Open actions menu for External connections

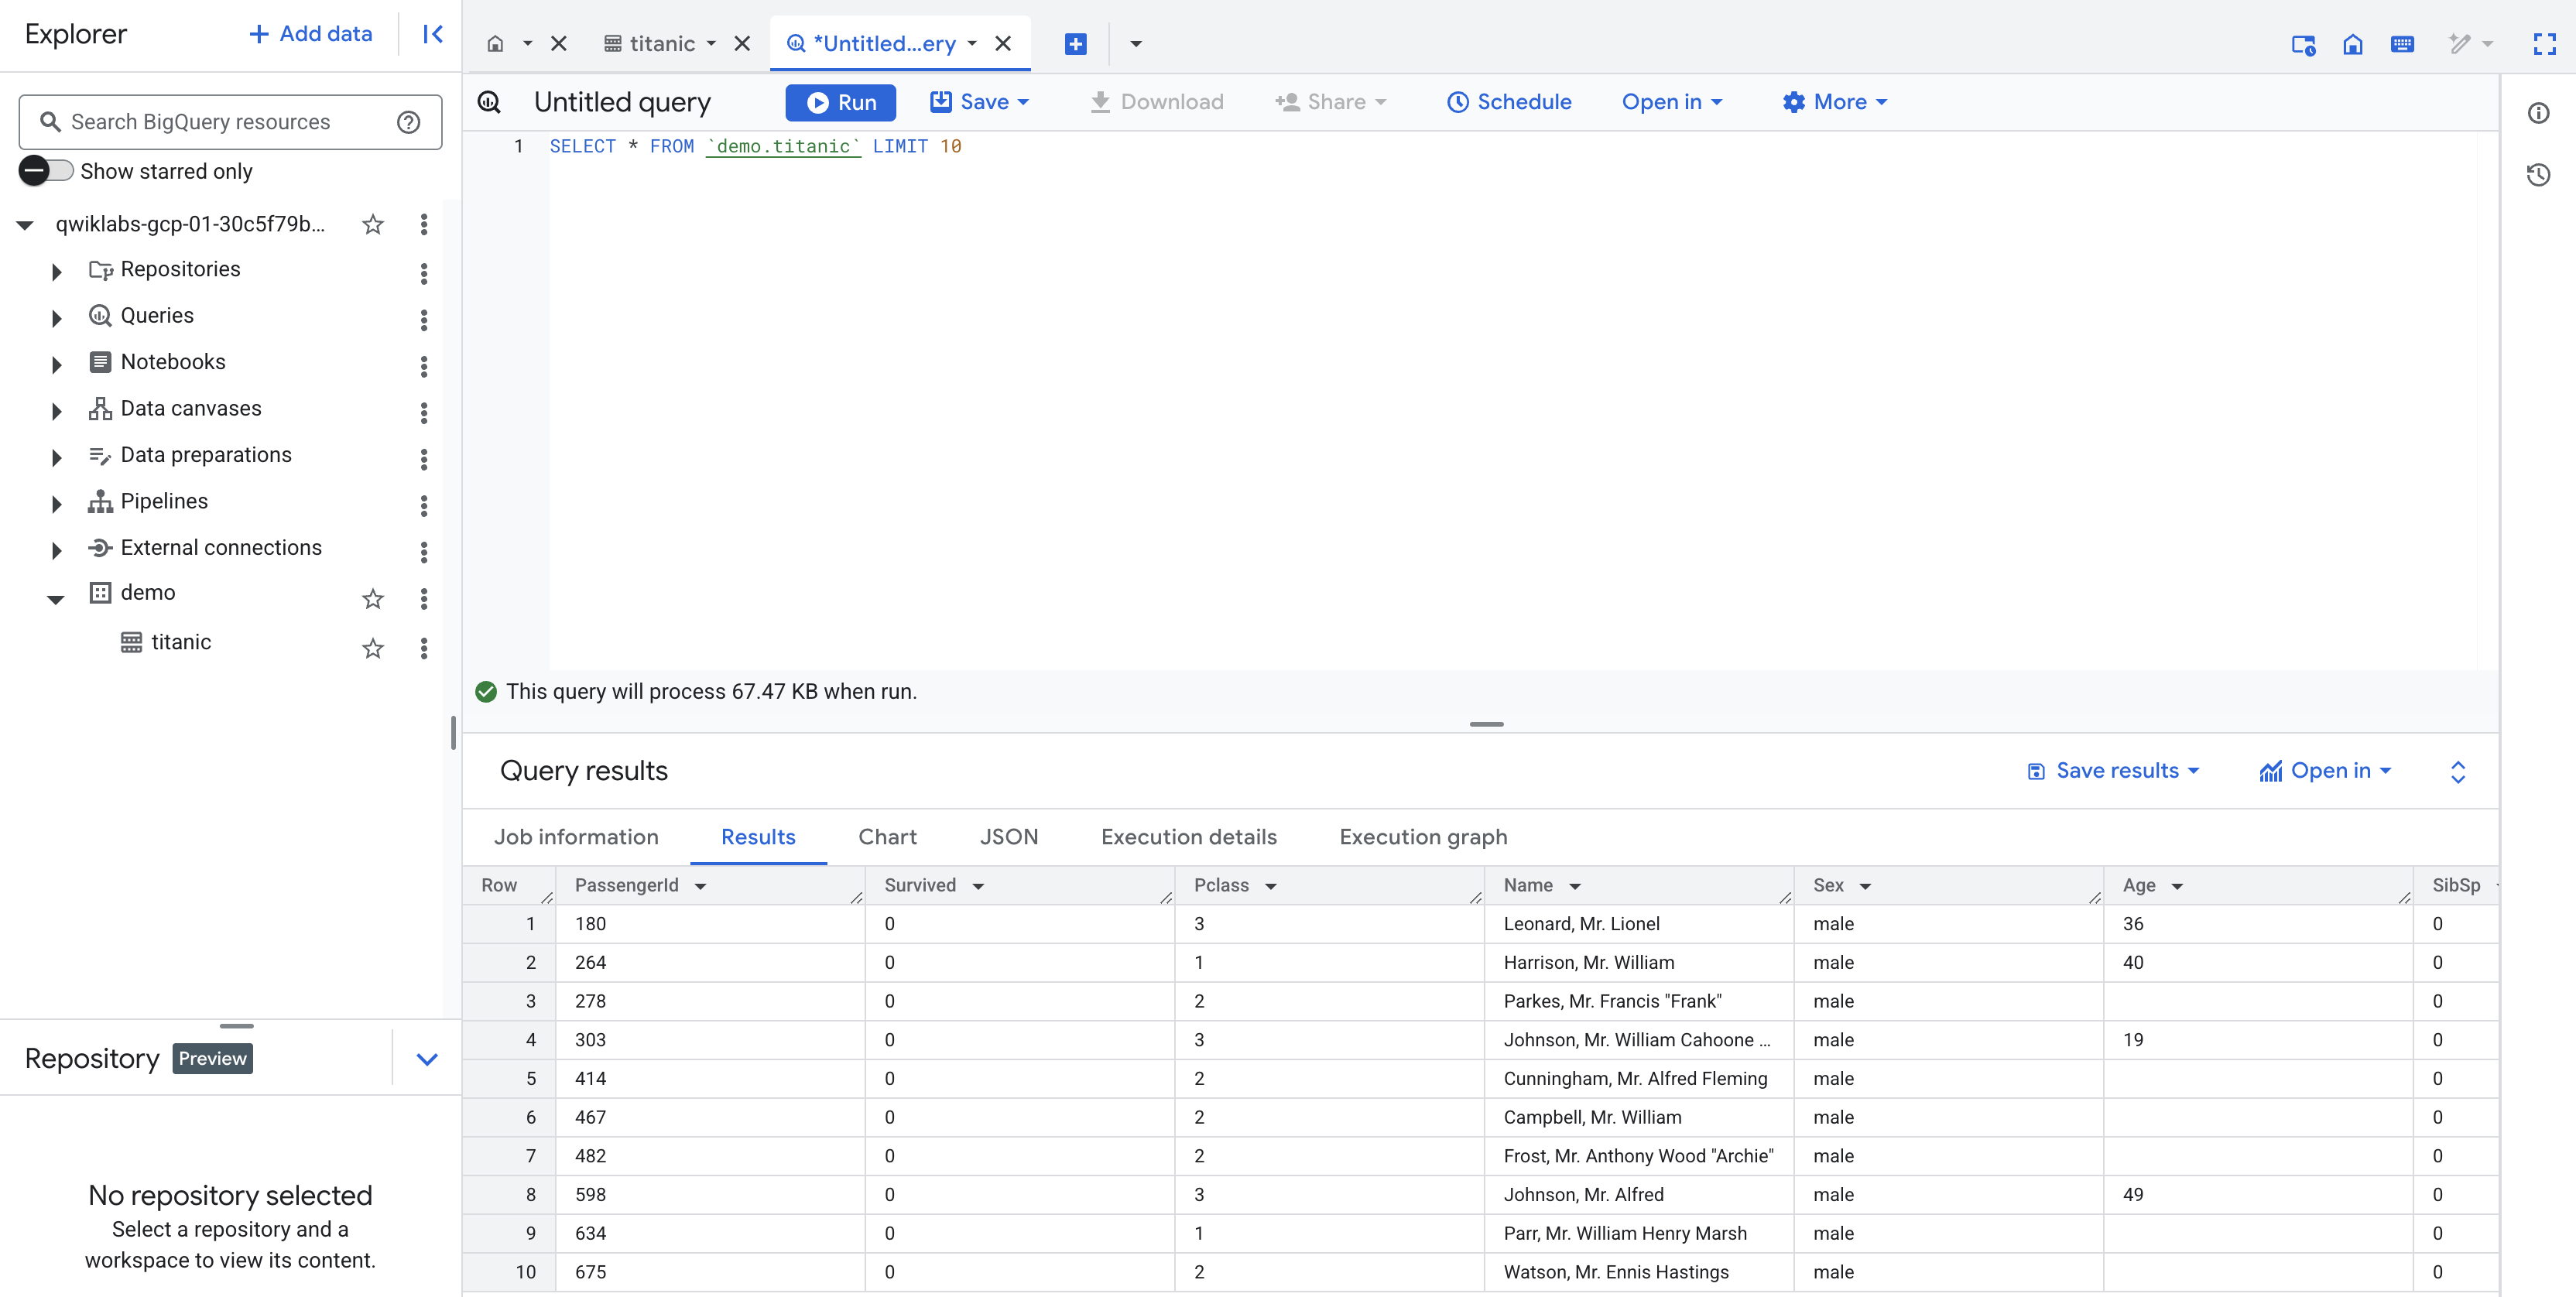pyautogui.click(x=424, y=552)
